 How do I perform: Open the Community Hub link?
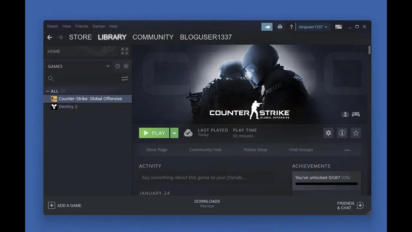coord(205,150)
